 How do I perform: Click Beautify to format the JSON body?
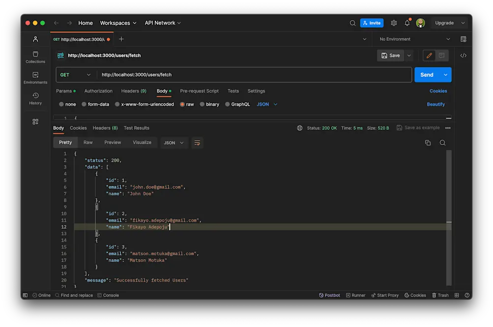(435, 104)
